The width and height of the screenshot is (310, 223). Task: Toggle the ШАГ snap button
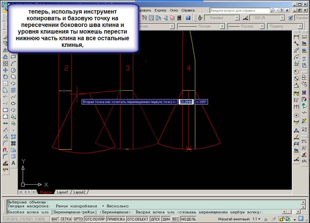click(x=55, y=219)
